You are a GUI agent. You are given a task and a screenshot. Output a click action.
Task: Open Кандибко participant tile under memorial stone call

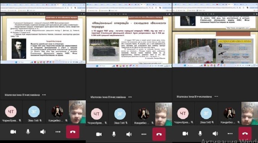(229, 113)
